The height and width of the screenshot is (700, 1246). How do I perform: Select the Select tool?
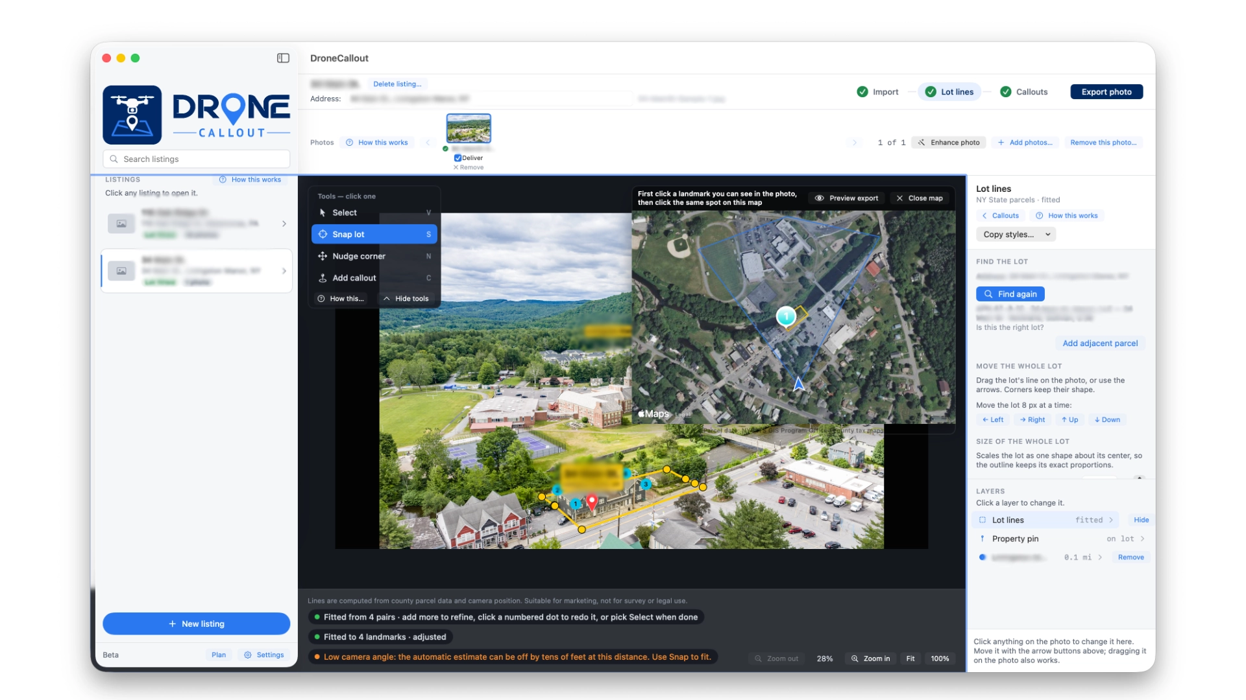click(x=374, y=213)
